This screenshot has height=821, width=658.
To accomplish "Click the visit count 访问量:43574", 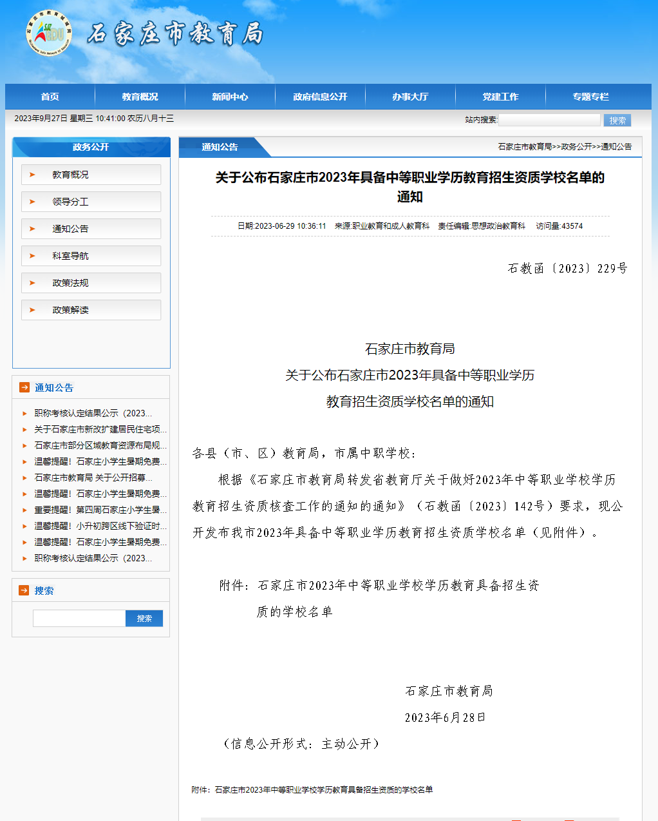I will pos(559,226).
